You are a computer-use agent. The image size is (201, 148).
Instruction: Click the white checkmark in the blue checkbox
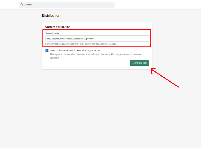[47, 50]
